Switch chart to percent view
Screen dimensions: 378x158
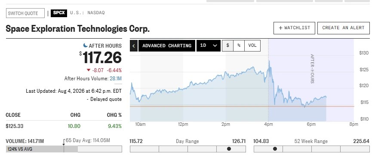pyautogui.click(x=239, y=46)
